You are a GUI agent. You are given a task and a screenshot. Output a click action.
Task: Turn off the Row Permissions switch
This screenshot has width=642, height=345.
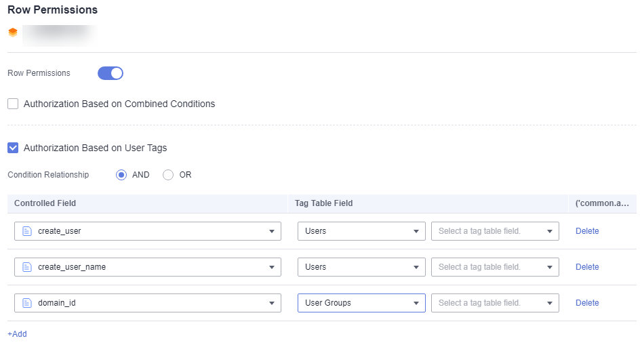[111, 73]
